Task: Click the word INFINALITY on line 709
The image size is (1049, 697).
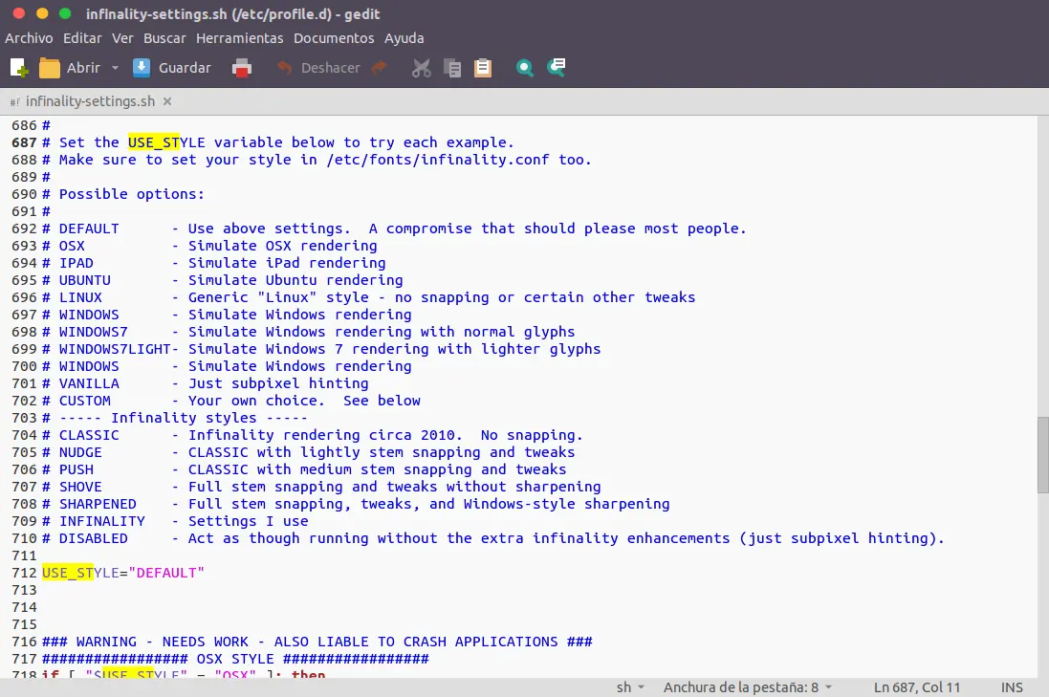Action: (x=101, y=521)
